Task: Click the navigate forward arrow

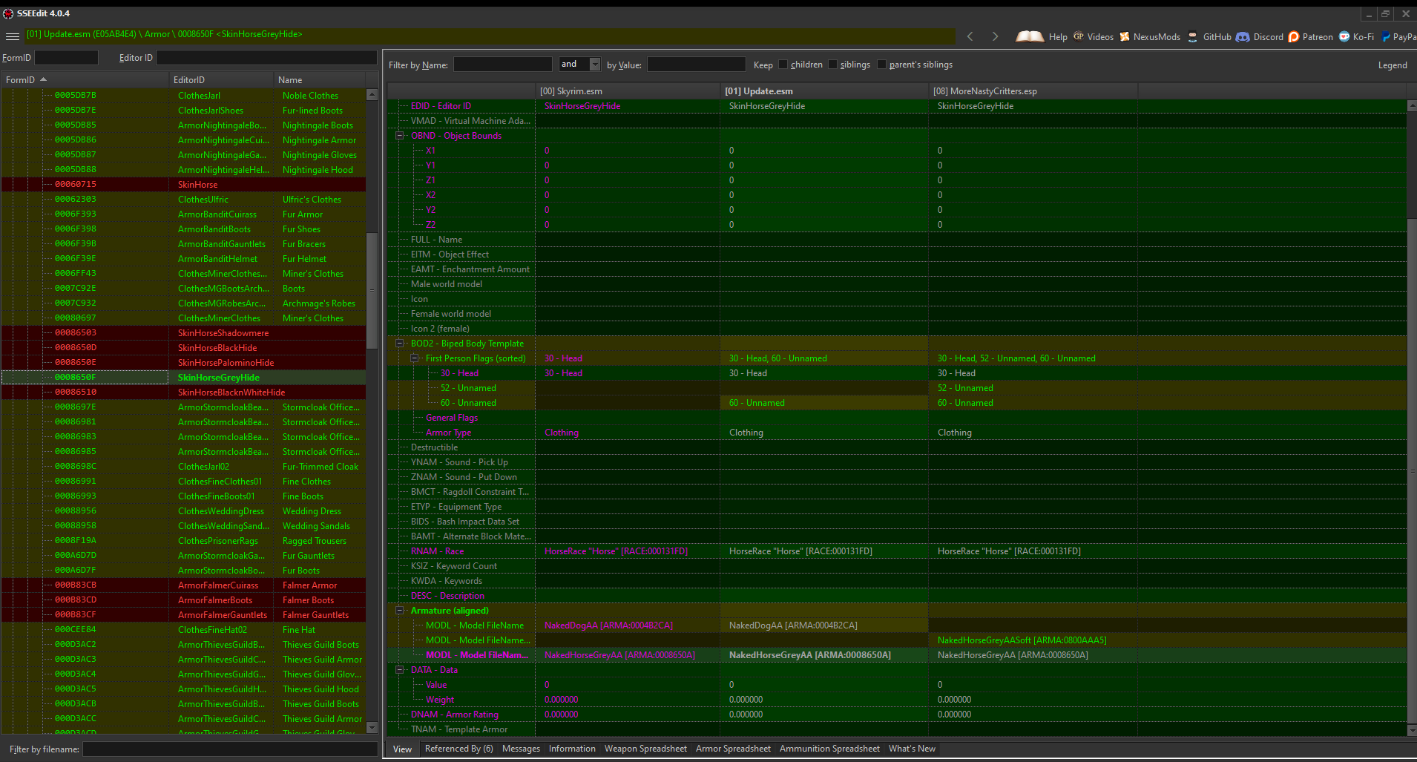Action: click(995, 36)
